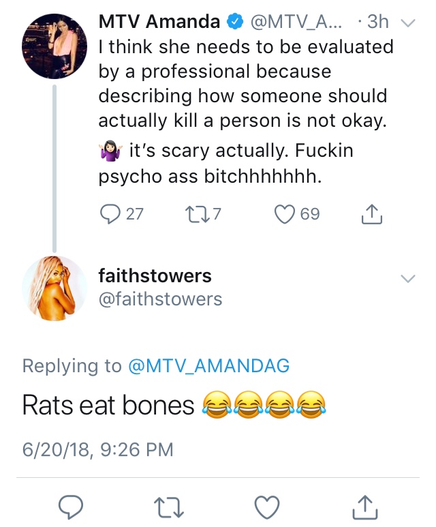Retweet faithstowers' tweet from bottom bar
436x527 pixels.
pos(169,507)
